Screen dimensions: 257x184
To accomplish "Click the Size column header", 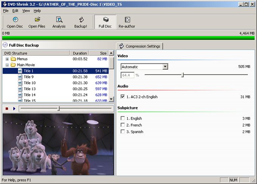I will click(99, 53).
